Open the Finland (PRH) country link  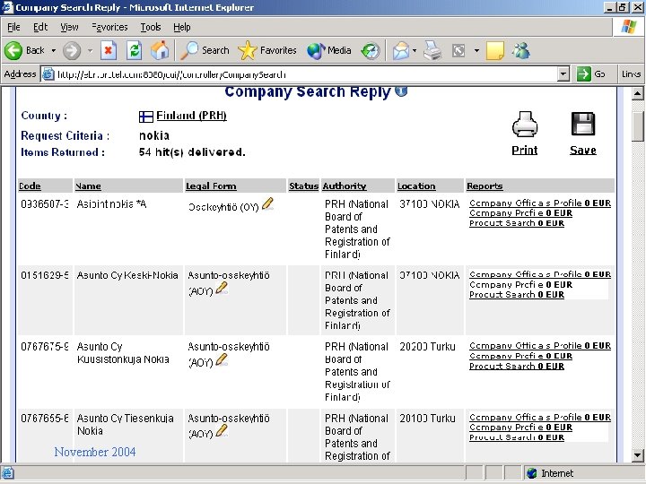click(192, 116)
